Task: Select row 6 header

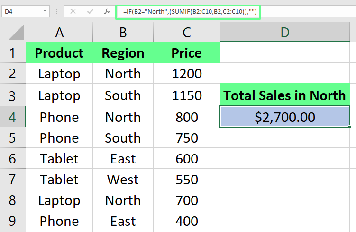Action: click(x=12, y=159)
